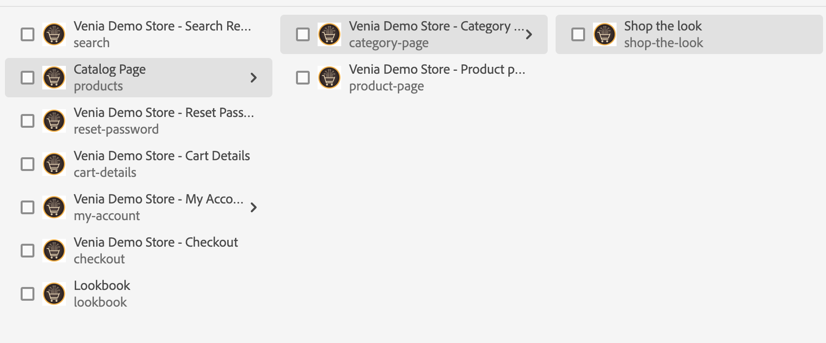Click the Lookbook page cart icon
Screen dimensions: 826x343
pos(54,294)
